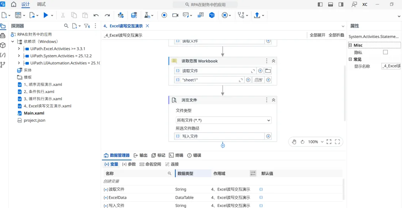Click the Computer Vision camera icon

pyautogui.click(x=175, y=15)
